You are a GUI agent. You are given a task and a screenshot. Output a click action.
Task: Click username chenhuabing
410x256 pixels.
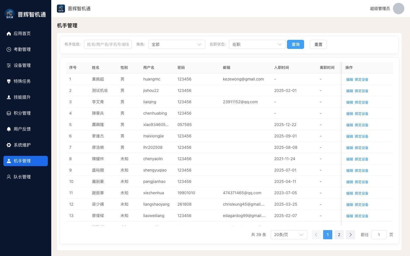(x=155, y=114)
